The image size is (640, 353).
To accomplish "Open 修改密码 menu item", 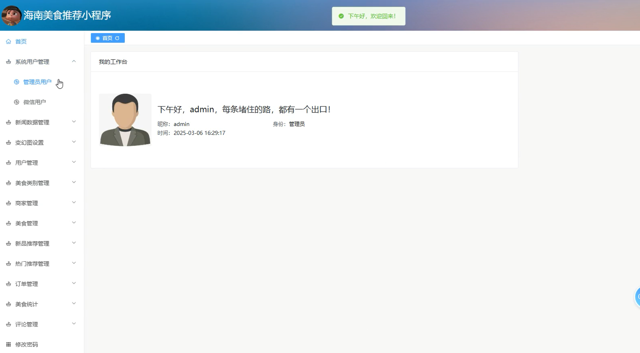I will 42,345.
